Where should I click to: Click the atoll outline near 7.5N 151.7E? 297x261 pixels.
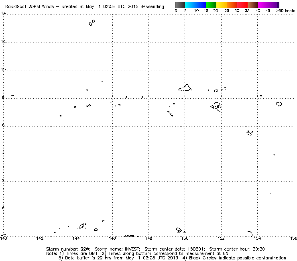click(x=216, y=107)
